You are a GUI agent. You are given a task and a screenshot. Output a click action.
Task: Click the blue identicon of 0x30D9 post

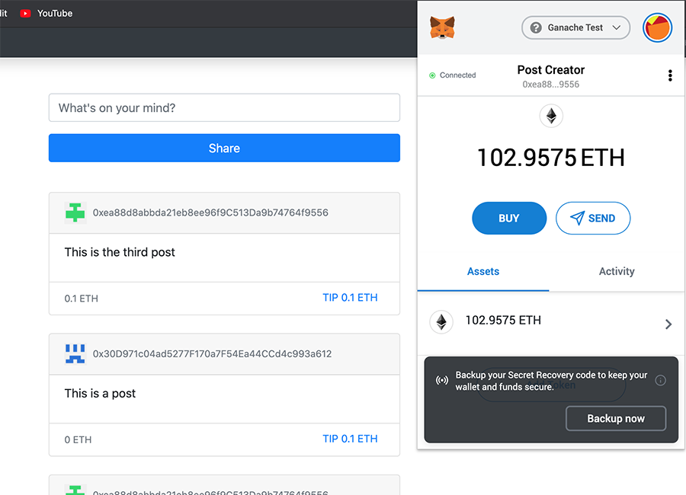75,354
